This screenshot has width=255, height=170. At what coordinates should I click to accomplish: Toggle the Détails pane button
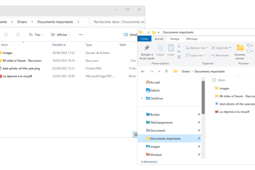click(130, 34)
